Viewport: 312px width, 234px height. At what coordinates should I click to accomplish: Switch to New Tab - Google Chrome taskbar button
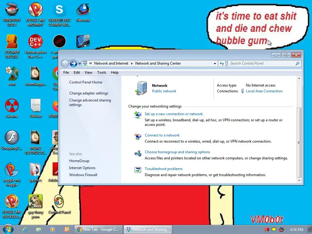[98, 229]
